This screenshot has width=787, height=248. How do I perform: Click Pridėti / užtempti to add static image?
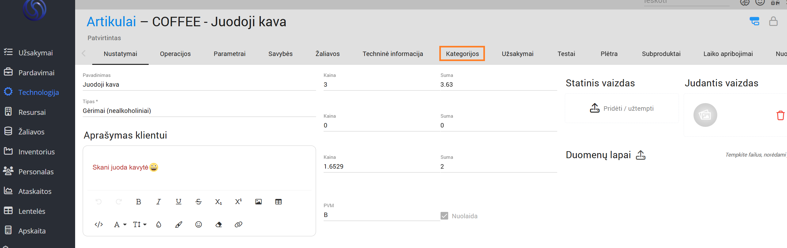pos(622,108)
